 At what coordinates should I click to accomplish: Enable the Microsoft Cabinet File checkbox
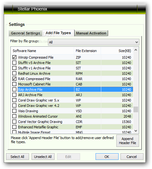pyautogui.click(x=14, y=84)
